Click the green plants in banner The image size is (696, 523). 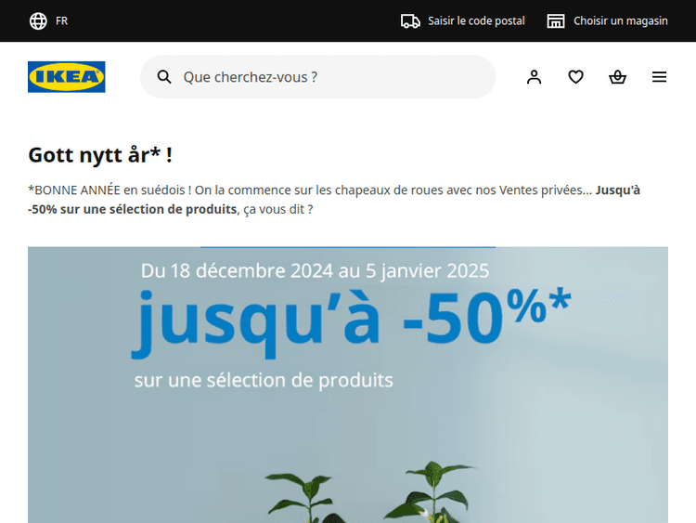click(x=370, y=492)
